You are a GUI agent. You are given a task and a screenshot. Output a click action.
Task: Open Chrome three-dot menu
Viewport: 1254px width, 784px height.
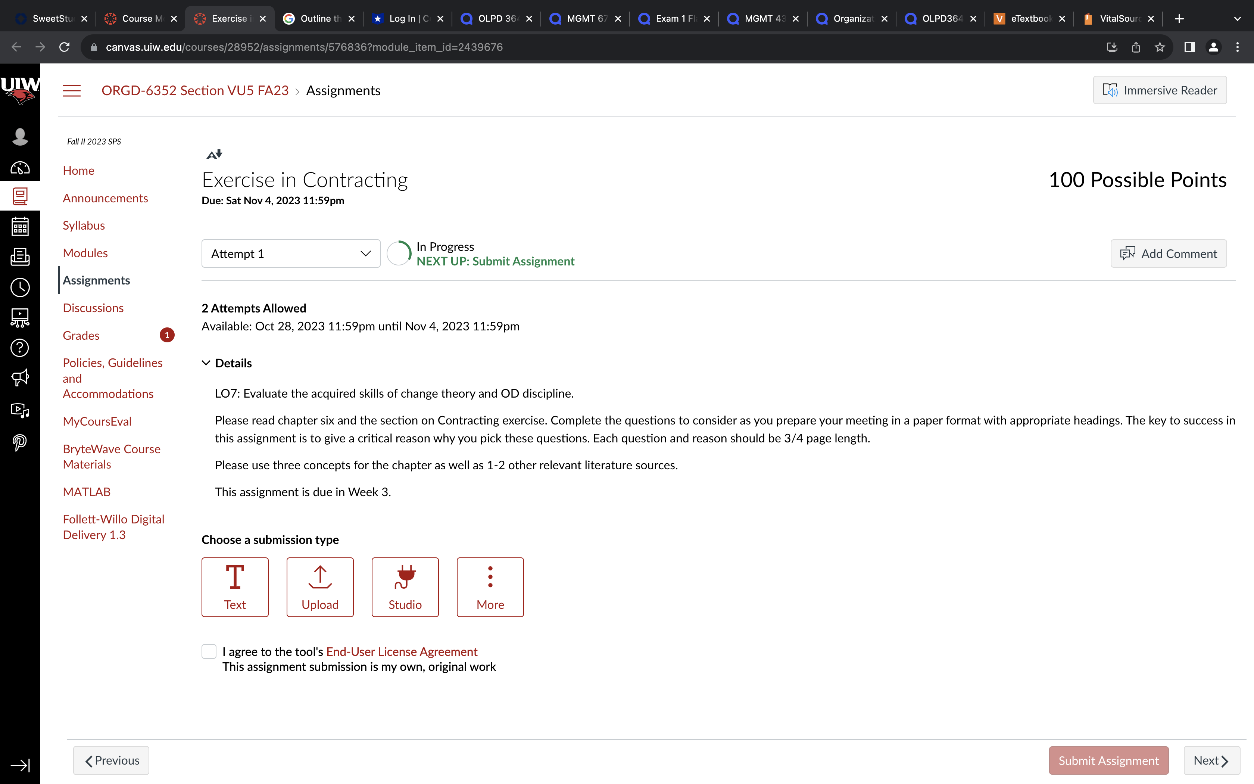click(x=1238, y=47)
